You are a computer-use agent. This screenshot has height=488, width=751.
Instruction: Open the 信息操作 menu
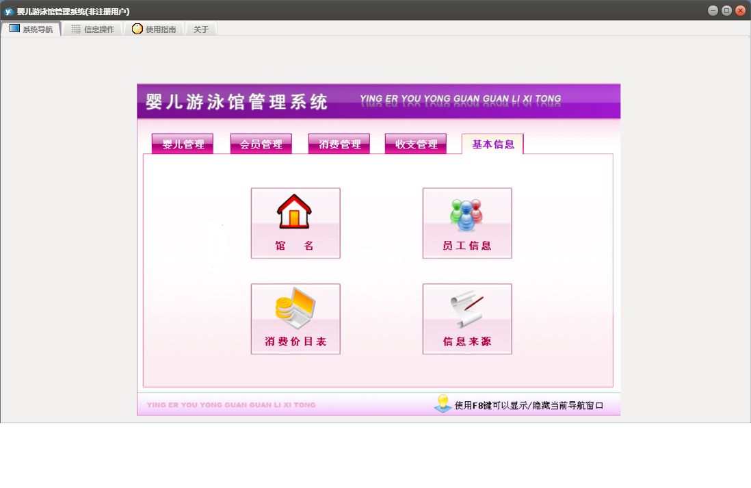pyautogui.click(x=93, y=29)
